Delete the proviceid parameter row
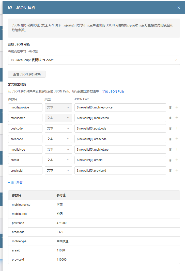The image size is (185, 271). (170, 170)
